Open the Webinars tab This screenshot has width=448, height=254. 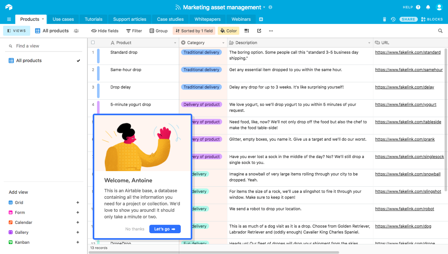click(241, 19)
